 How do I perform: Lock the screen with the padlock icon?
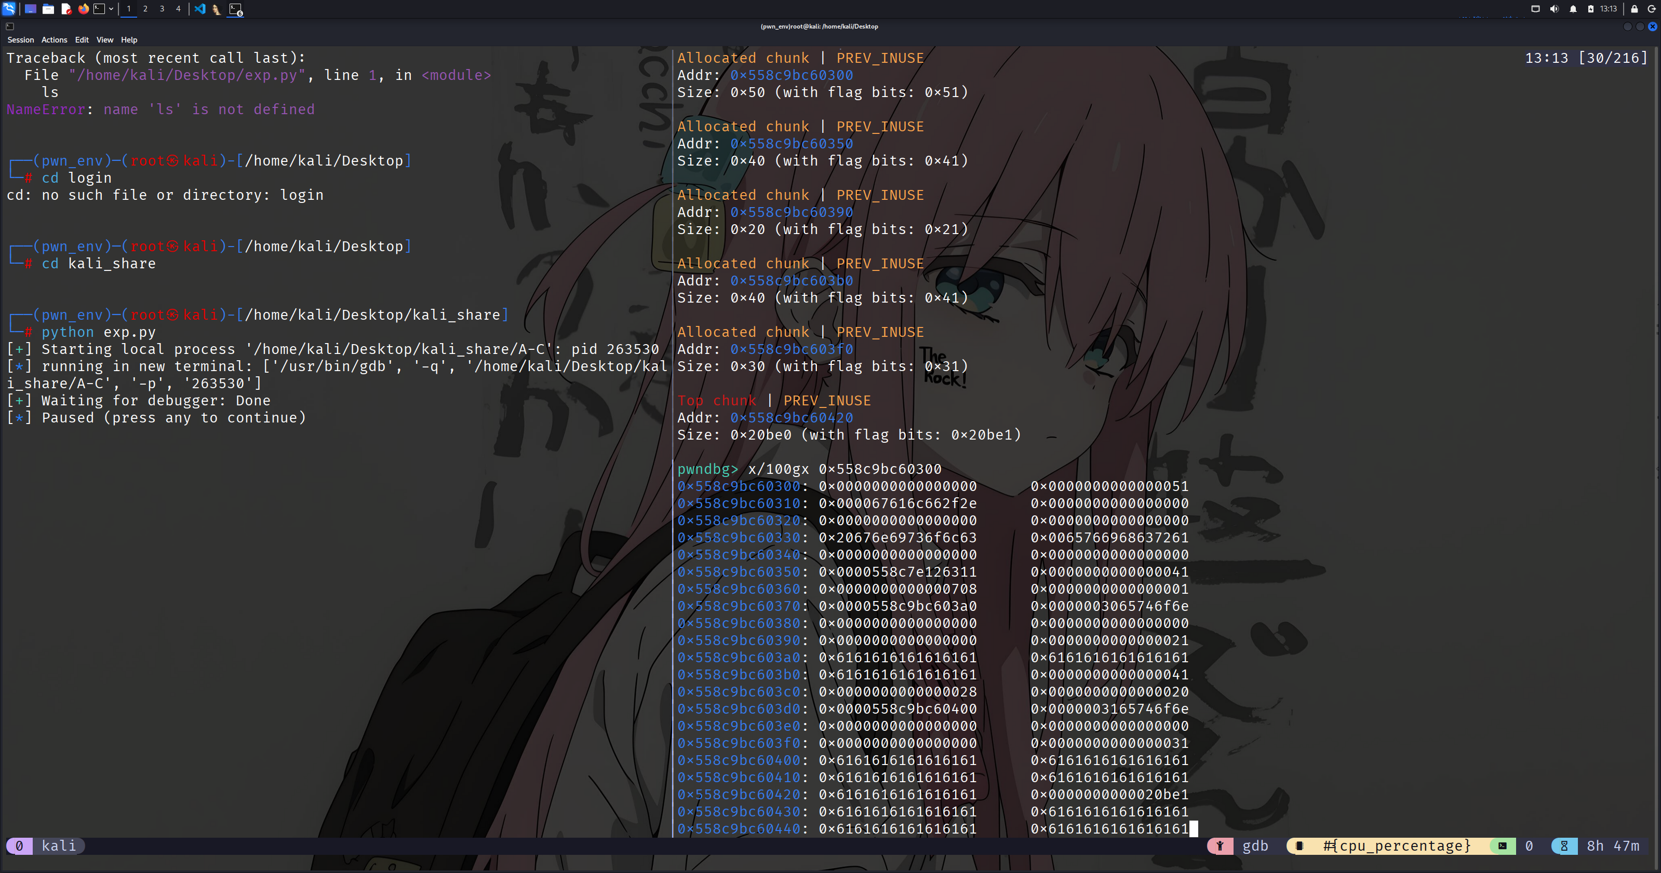[1634, 9]
